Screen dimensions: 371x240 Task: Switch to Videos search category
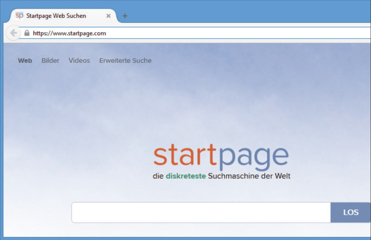[x=79, y=60]
